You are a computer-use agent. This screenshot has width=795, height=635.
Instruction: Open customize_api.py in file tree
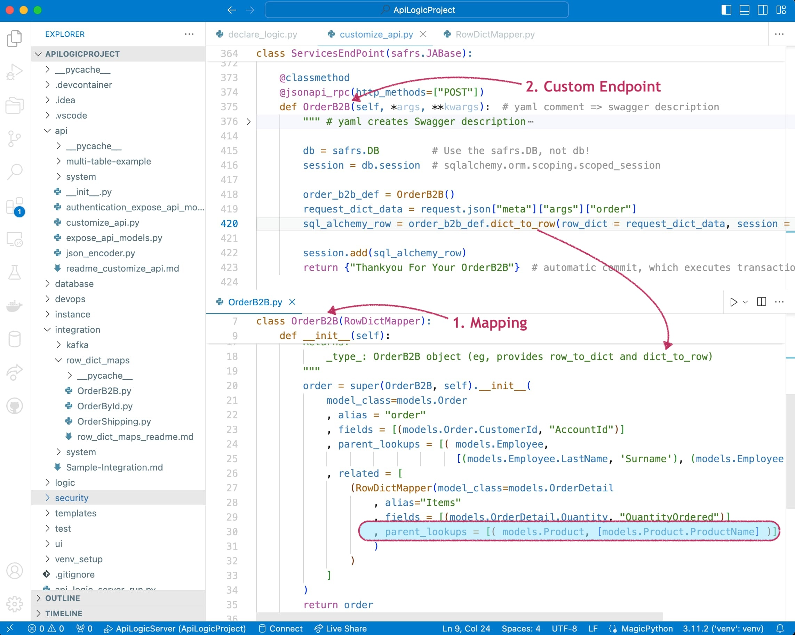[118, 223]
